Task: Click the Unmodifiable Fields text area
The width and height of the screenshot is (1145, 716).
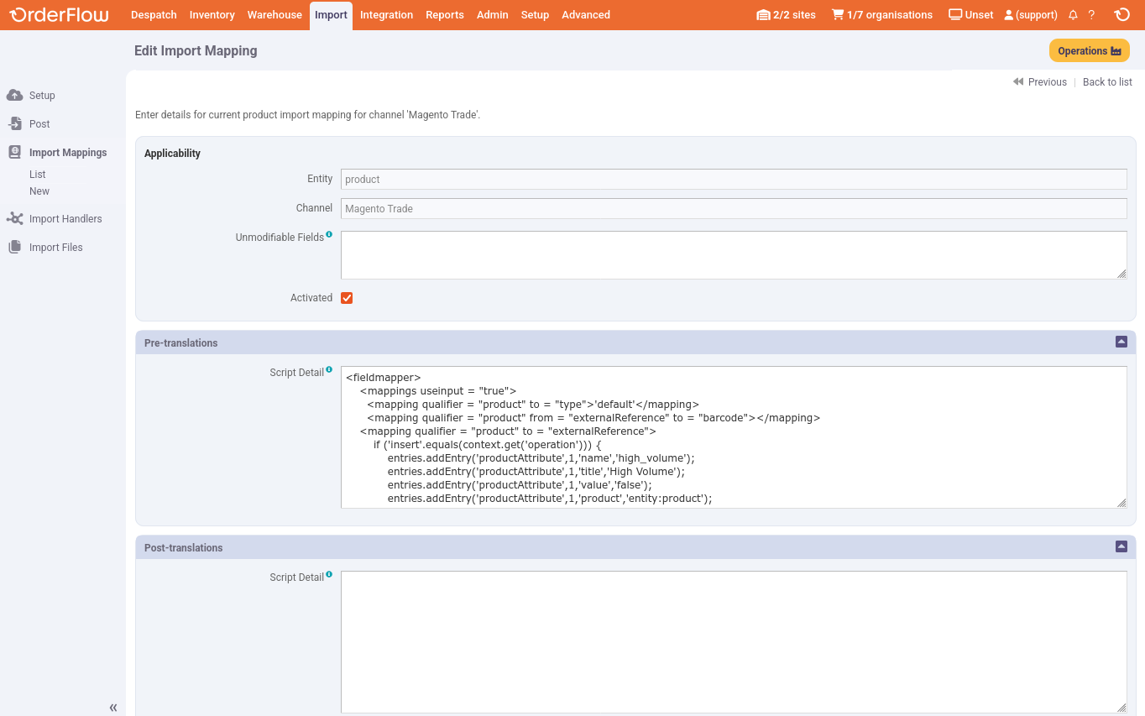Action: click(734, 254)
